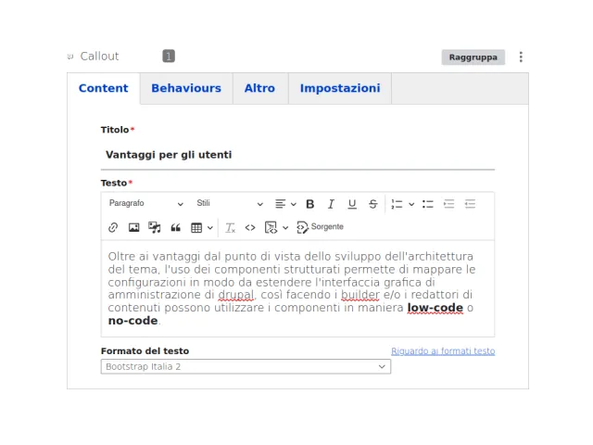Viewport: 593px width, 445px height.
Task: Click the remove formatting icon
Action: click(230, 227)
